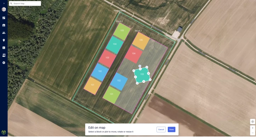
Task: Select green plot 105 in Block 2
Action: point(122,31)
